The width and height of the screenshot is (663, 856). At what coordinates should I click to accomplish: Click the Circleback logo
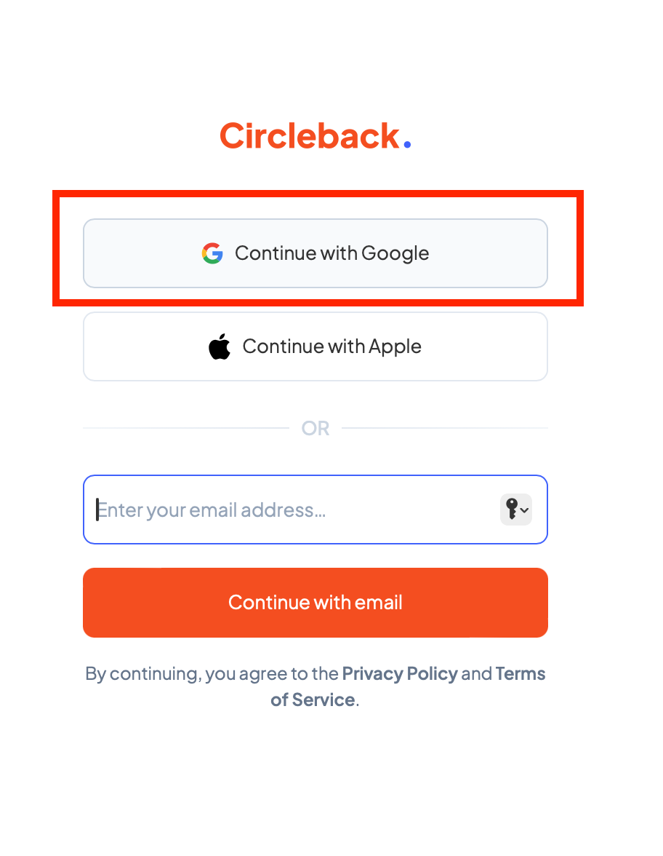tap(316, 135)
